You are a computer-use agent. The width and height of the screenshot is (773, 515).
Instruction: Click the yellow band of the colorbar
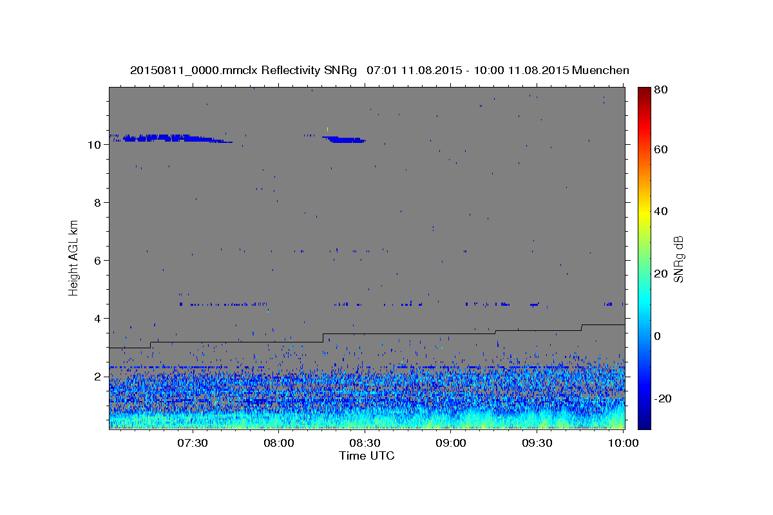point(644,212)
